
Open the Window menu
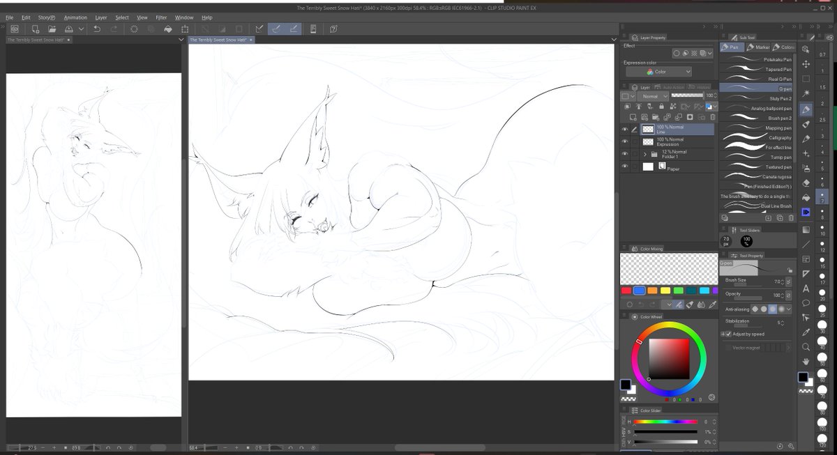coord(184,17)
